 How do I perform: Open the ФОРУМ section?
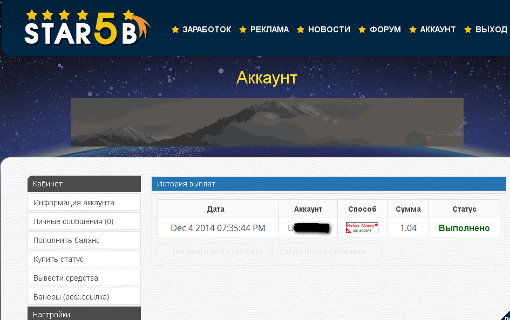coord(385,30)
